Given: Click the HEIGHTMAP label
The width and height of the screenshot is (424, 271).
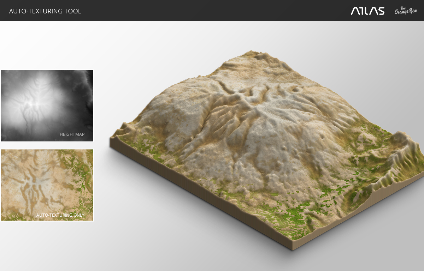Looking at the screenshot, I should point(72,134).
